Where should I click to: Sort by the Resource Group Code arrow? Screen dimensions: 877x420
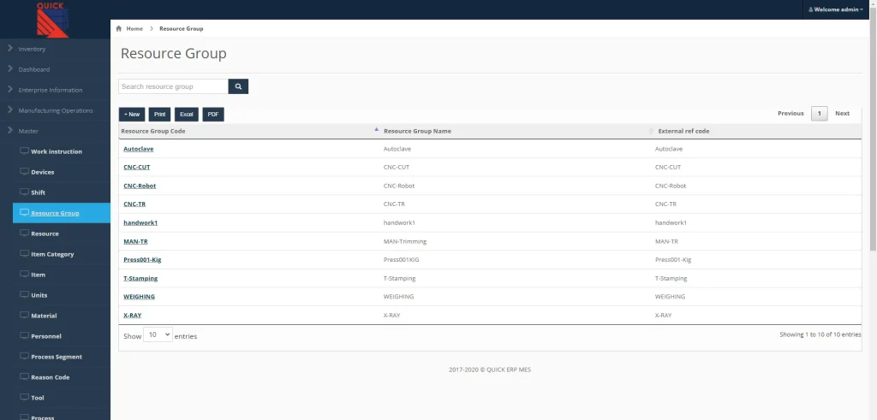pos(377,129)
